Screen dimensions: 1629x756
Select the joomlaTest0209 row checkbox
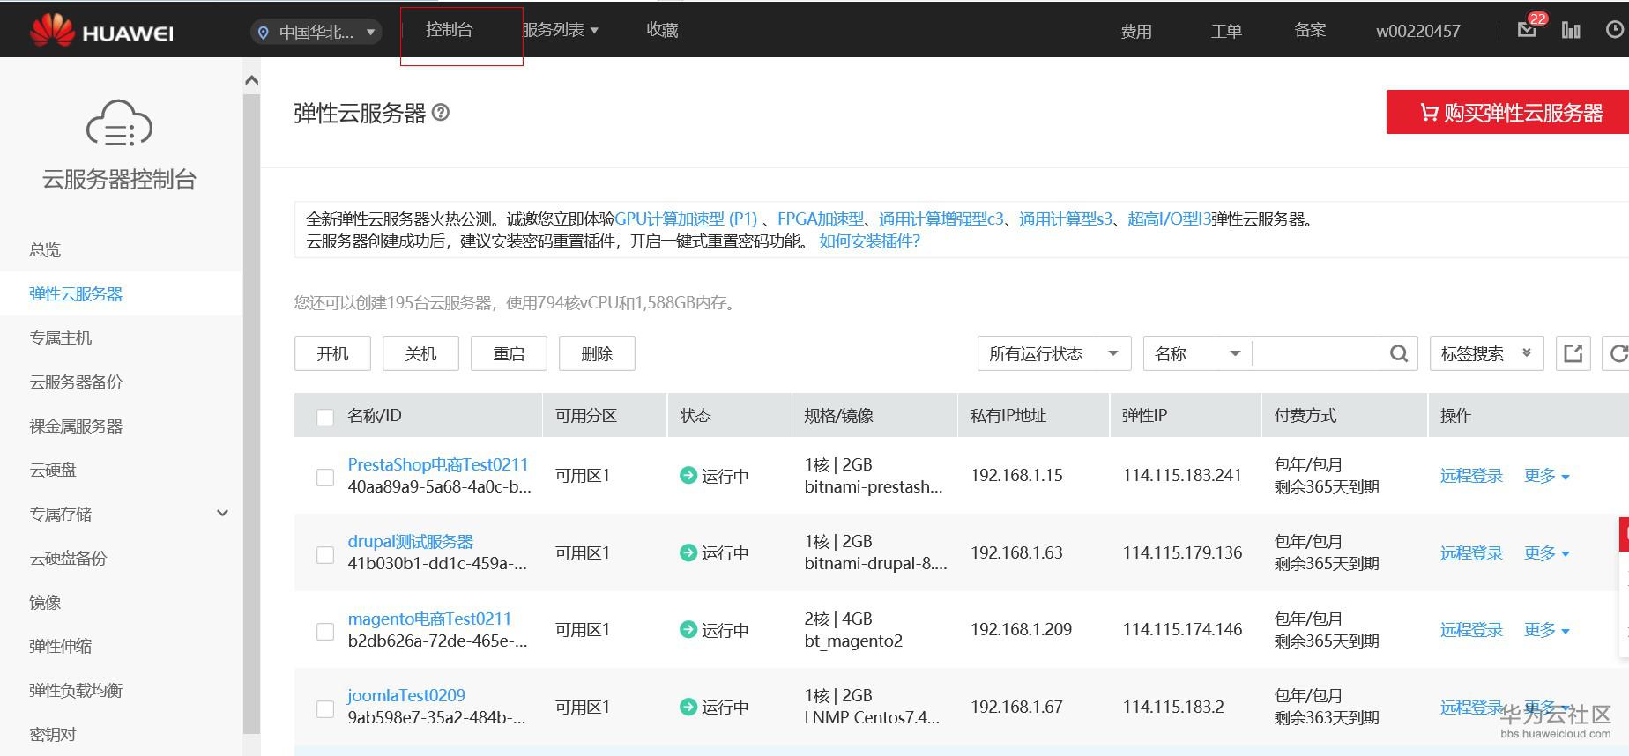[325, 708]
